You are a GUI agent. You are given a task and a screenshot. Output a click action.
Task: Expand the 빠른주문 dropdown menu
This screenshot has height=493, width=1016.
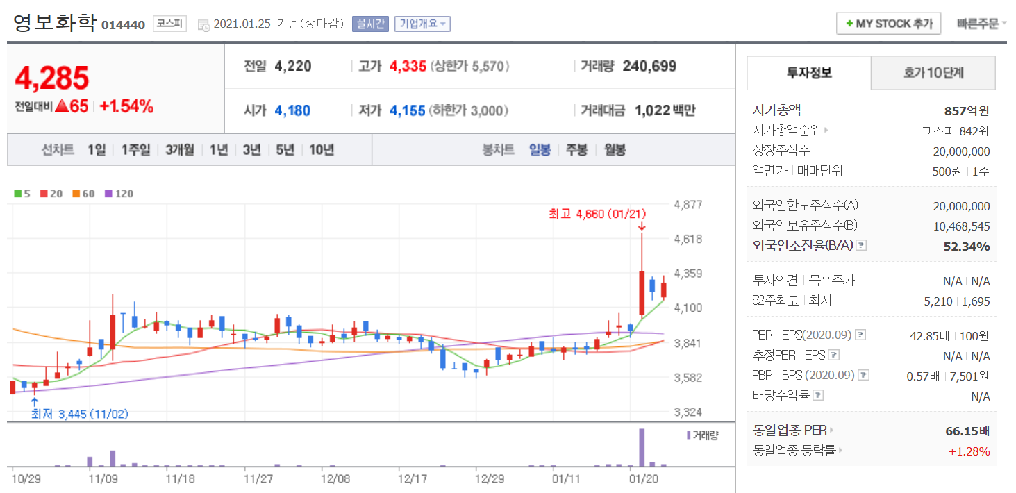coord(981,24)
